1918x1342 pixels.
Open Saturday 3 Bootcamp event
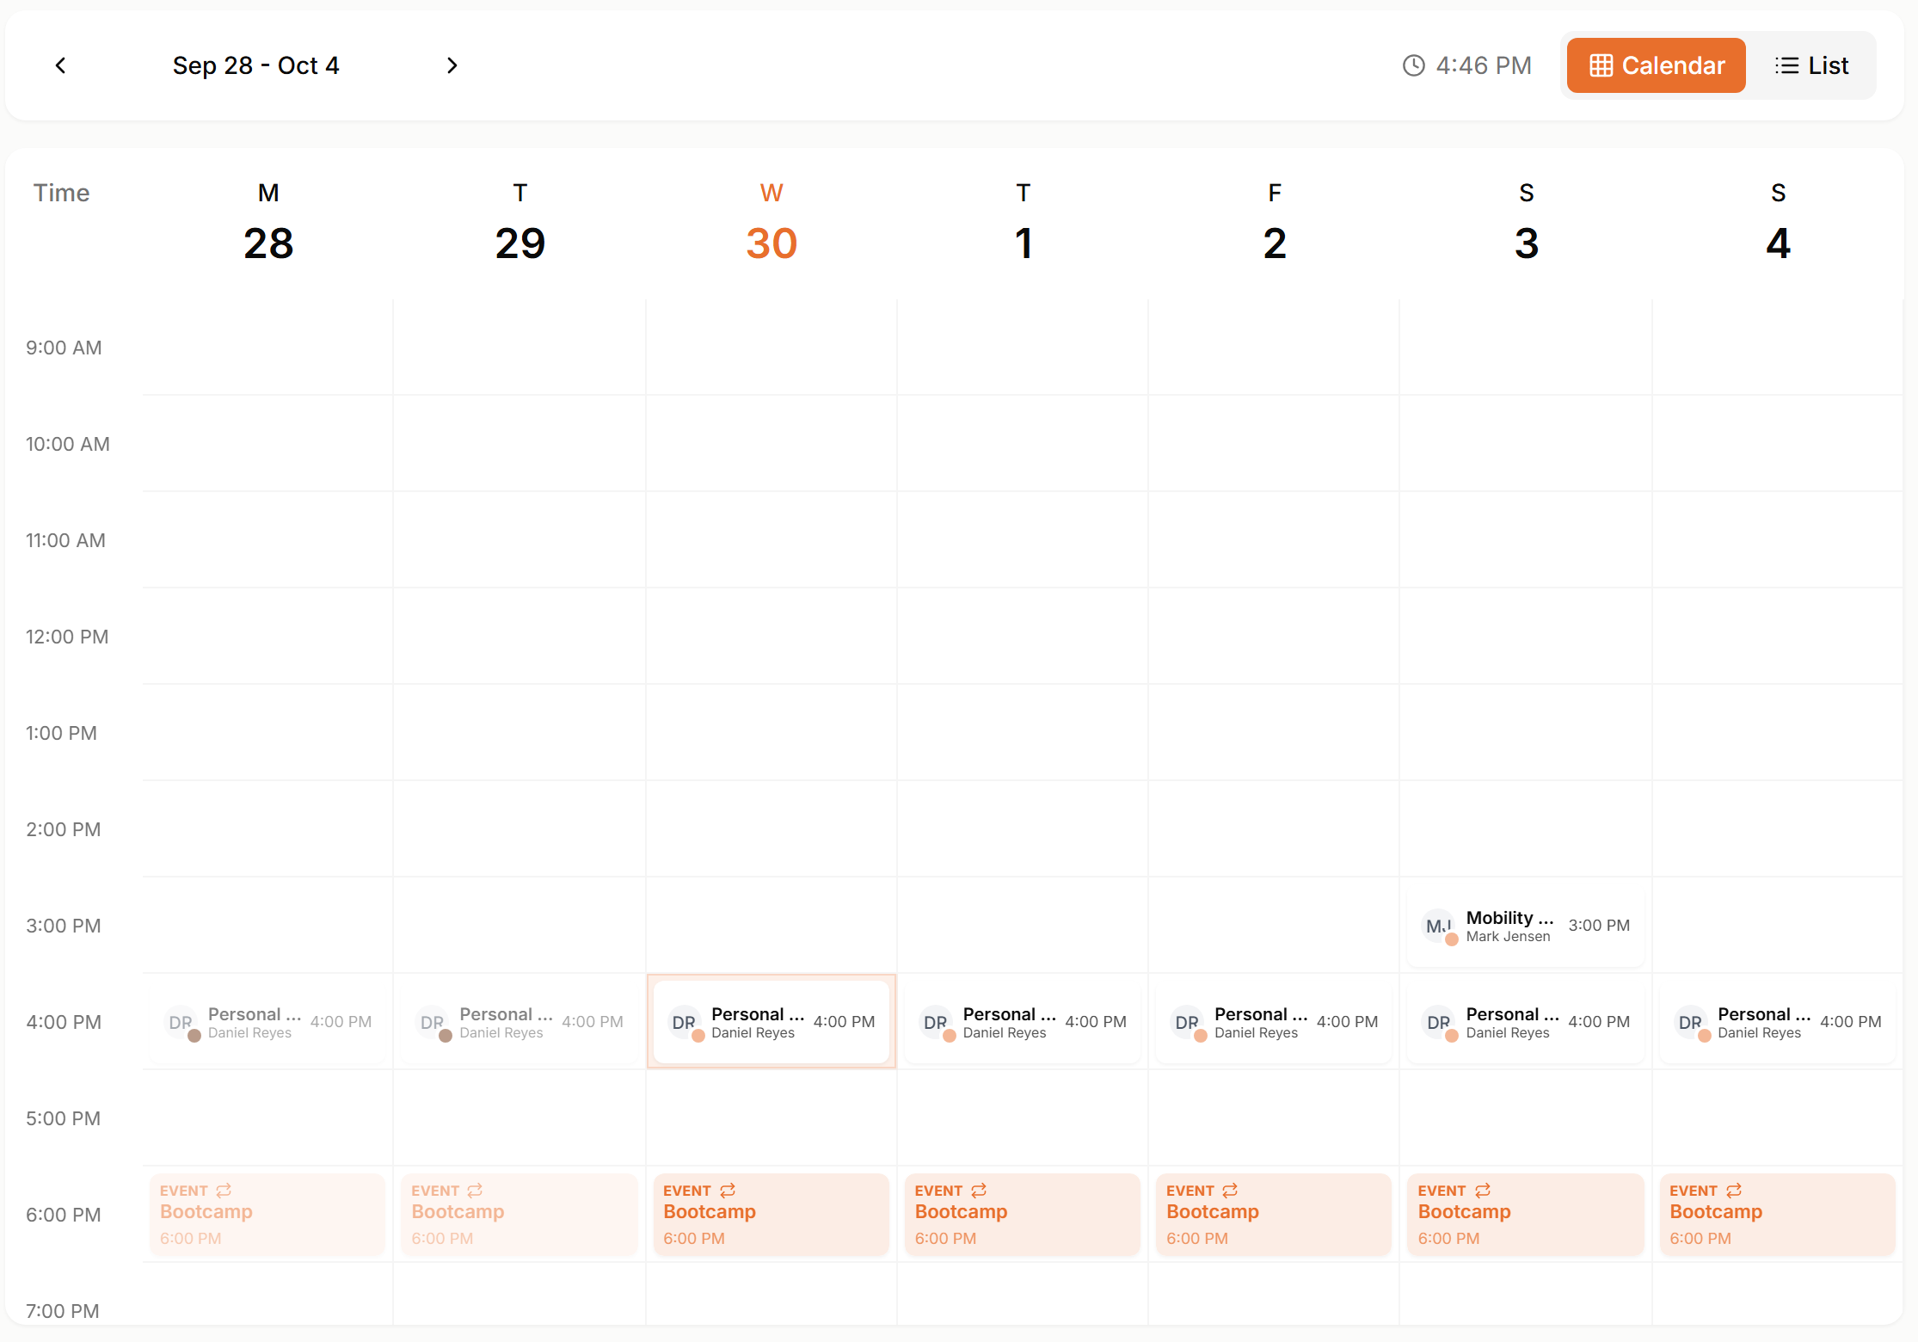click(x=1527, y=1215)
